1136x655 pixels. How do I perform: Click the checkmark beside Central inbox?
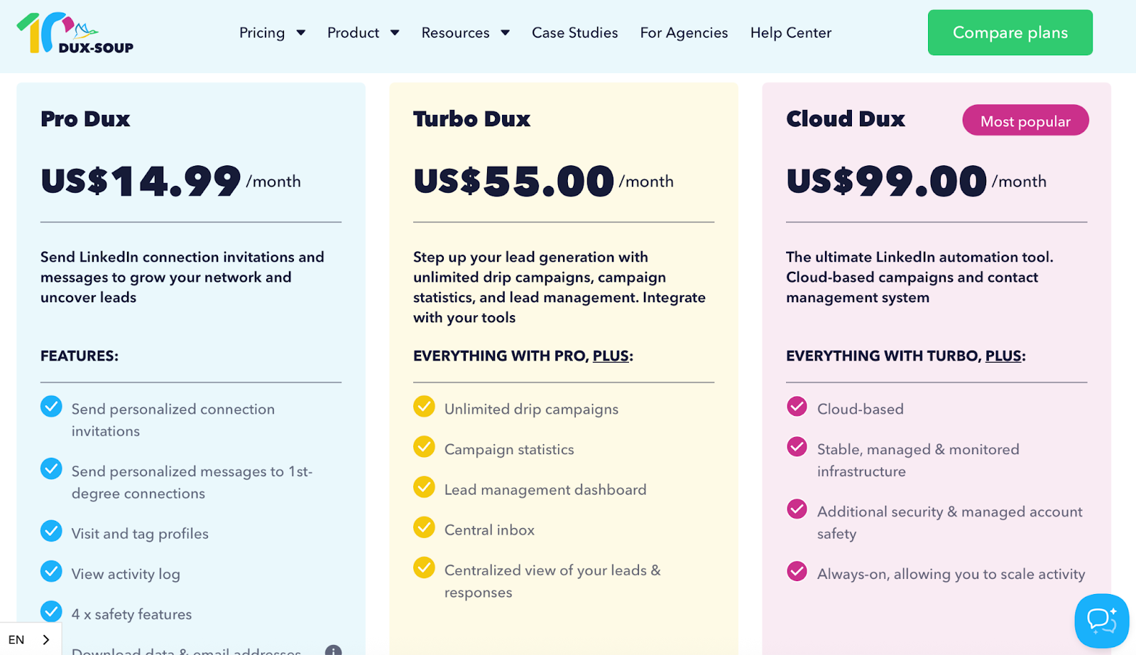pyautogui.click(x=424, y=527)
